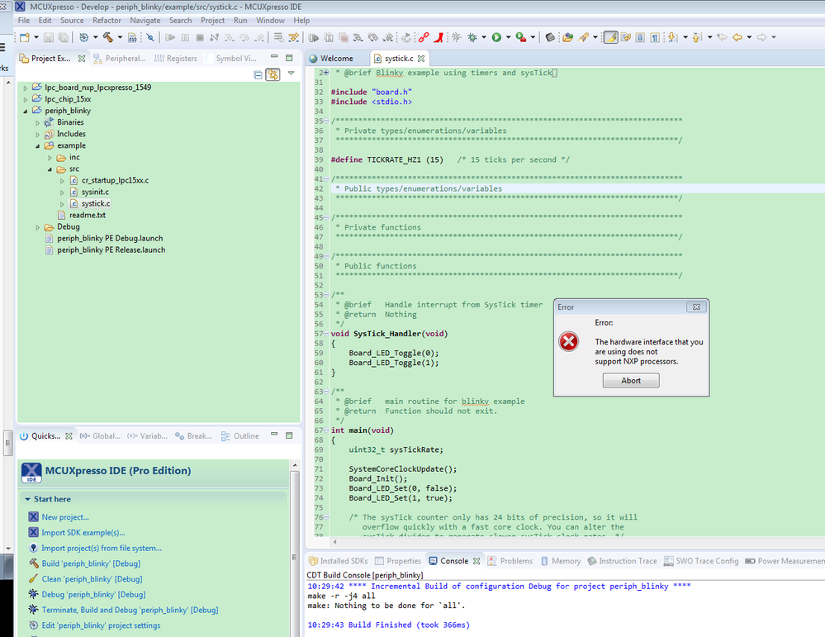This screenshot has height=637, width=825.
Task: Toggle the word wrap toolbar button
Action: 626,37
